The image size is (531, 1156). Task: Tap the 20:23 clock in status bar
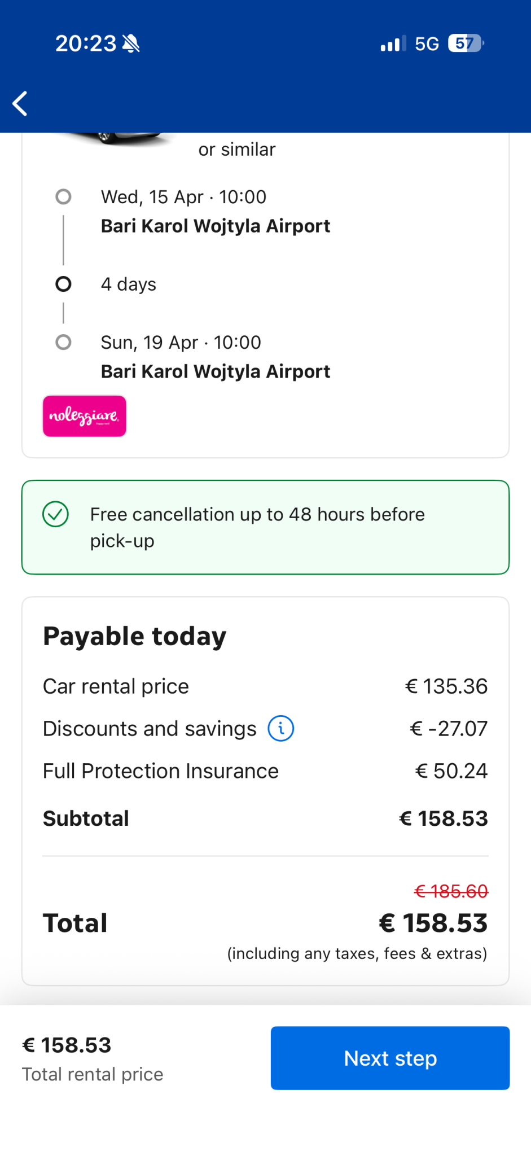(x=86, y=43)
